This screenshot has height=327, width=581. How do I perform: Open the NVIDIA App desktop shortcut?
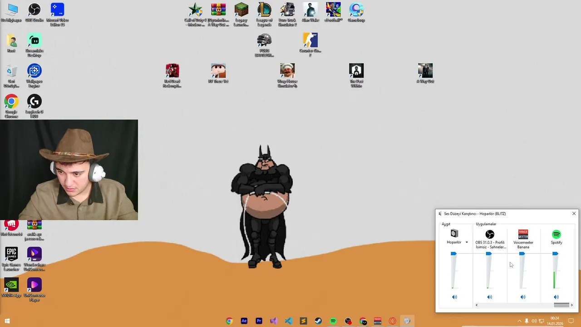click(11, 288)
